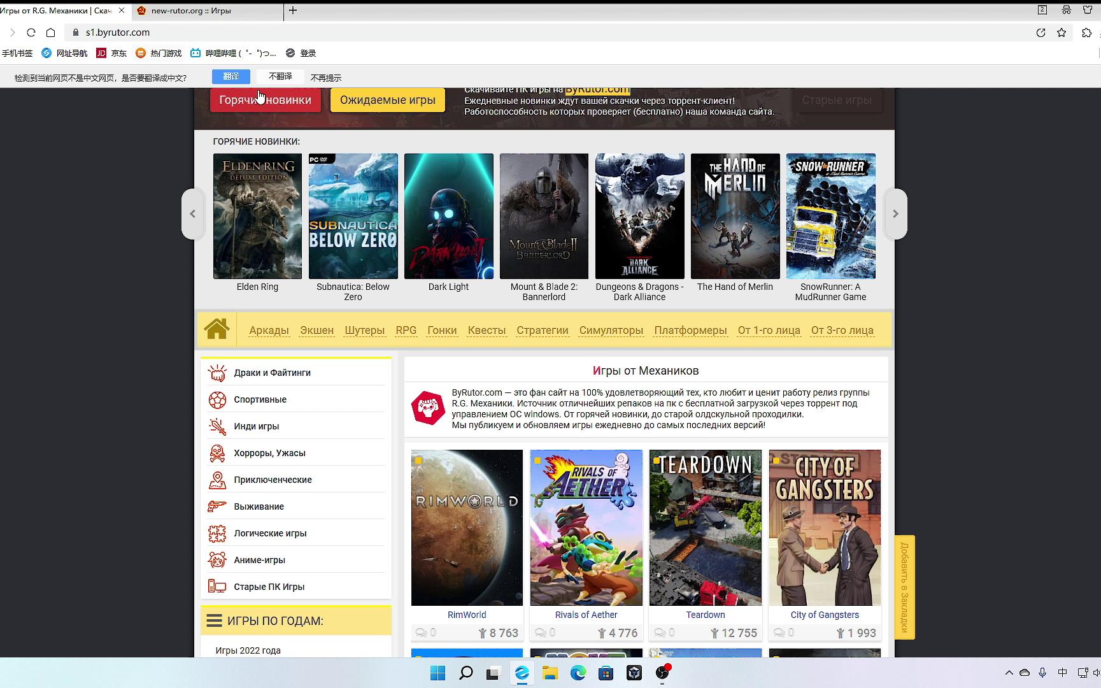The image size is (1101, 688).
Task: Open the SnowRunner cover
Action: 831,216
